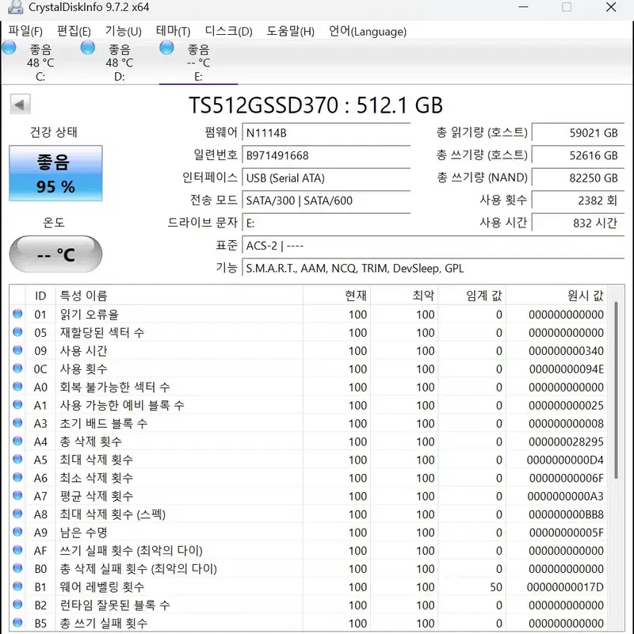Screen dimensions: 634x634
Task: Click status orb for attribute A9 남은 수명
Action: point(17,532)
